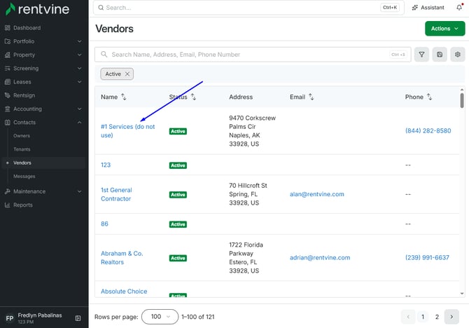Sort by Status column arrows
This screenshot has width=469, height=328.
pyautogui.click(x=193, y=97)
